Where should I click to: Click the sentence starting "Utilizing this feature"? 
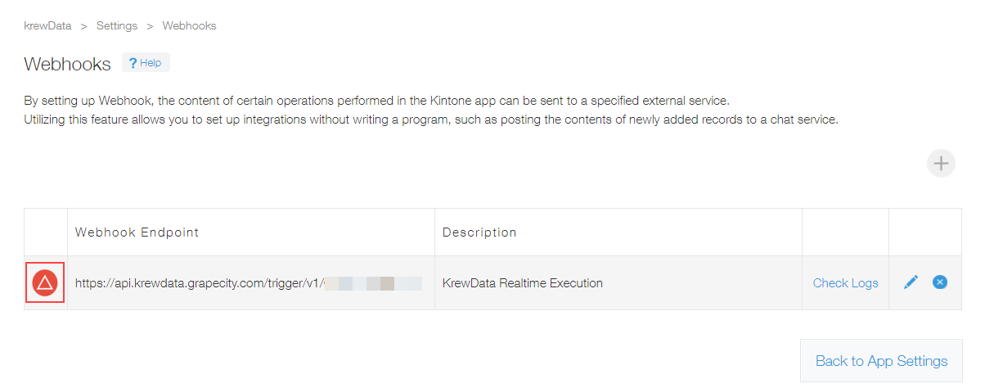(431, 120)
